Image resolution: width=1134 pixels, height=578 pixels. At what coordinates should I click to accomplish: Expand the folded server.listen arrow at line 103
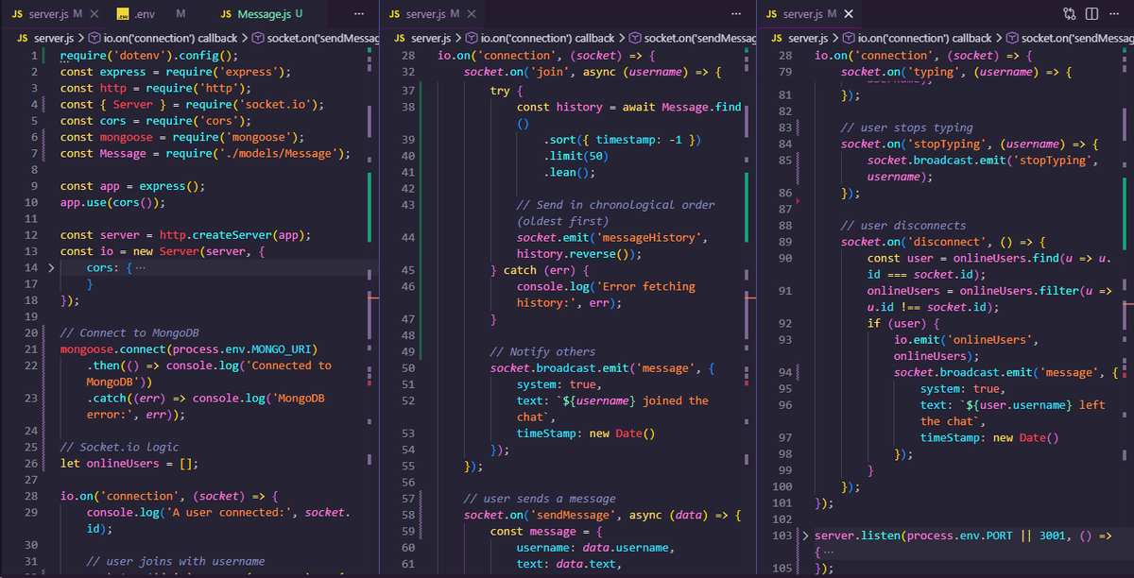[806, 535]
